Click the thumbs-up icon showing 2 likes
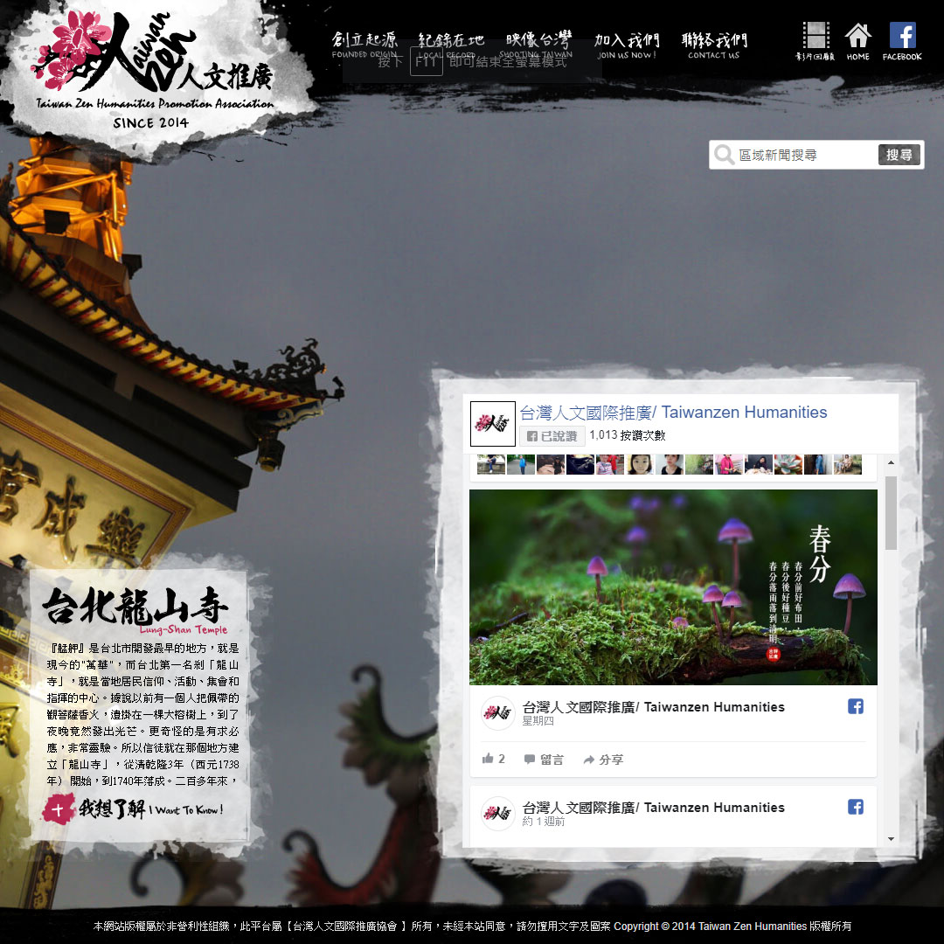The image size is (944, 944). [489, 759]
